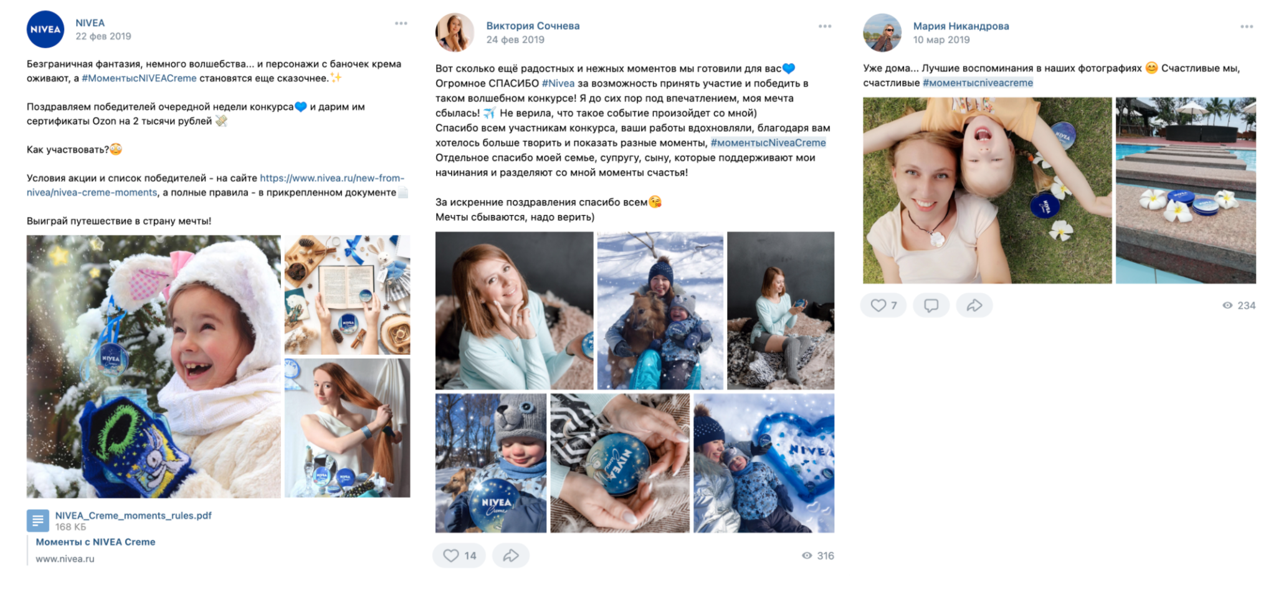Screen dimensions: 1276x601
Task: Open the pool-side NIVEA tins photo
Action: 1185,190
